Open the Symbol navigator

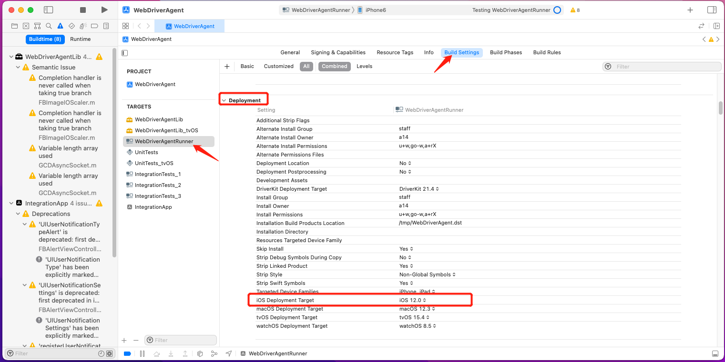tap(37, 26)
